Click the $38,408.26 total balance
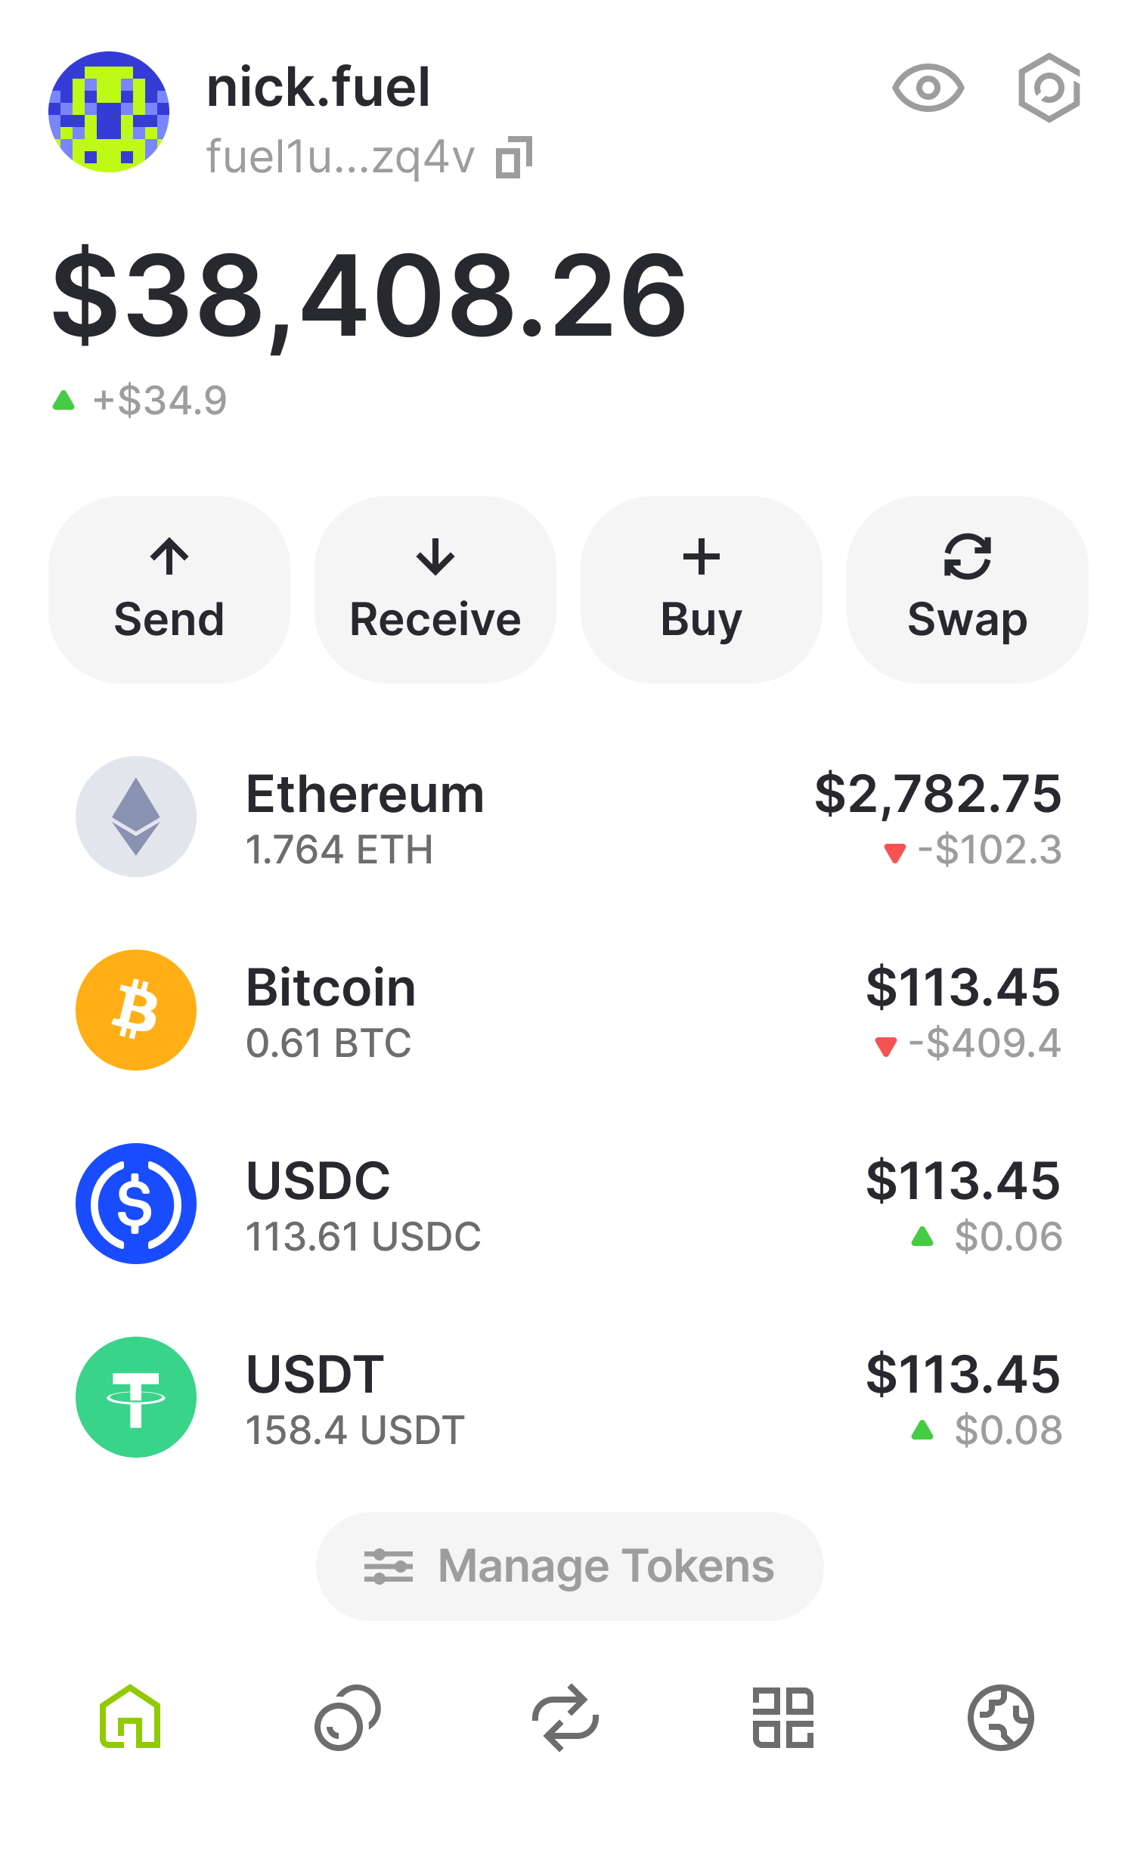 [x=370, y=296]
